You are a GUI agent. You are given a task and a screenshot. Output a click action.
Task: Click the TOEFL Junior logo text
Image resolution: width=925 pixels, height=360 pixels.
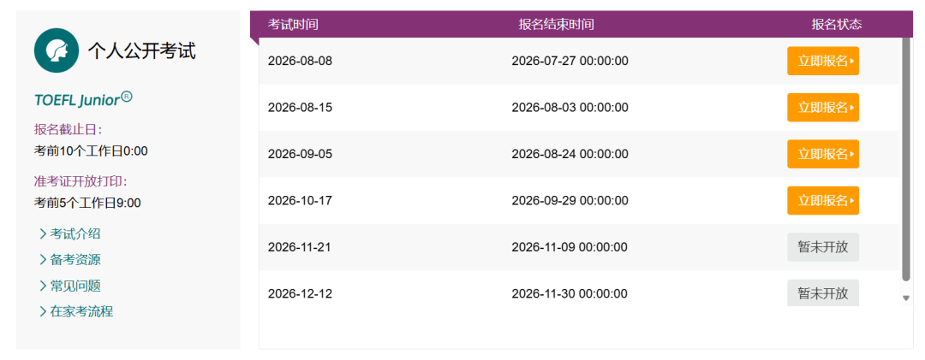pyautogui.click(x=83, y=99)
